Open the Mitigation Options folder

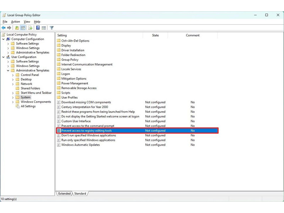pyautogui.click(x=74, y=78)
